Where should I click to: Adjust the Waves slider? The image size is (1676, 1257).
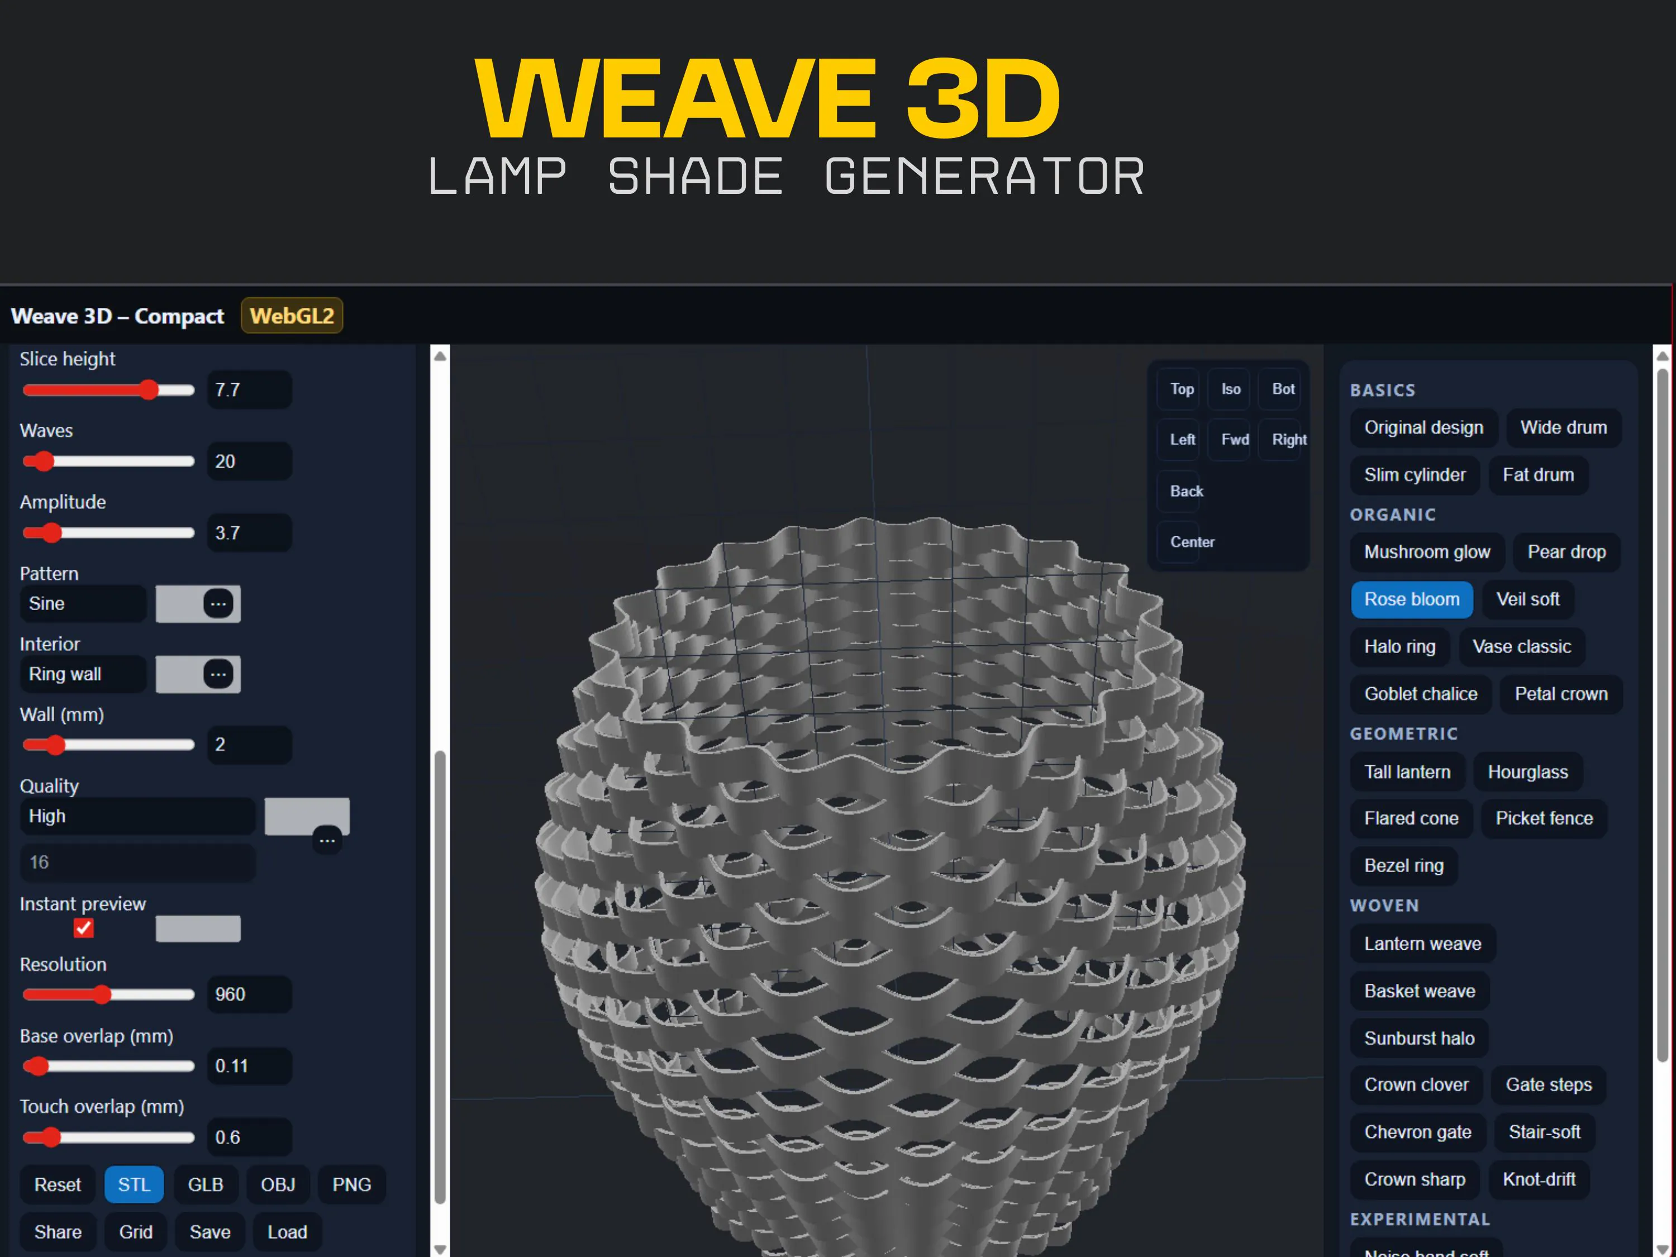(108, 461)
